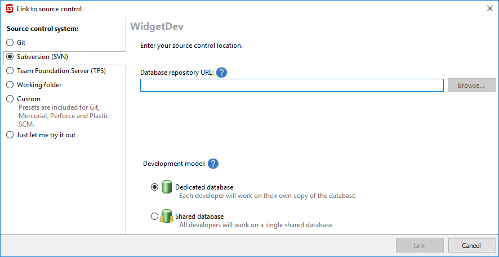Open help for Development model
The width and height of the screenshot is (499, 257).
tap(213, 164)
